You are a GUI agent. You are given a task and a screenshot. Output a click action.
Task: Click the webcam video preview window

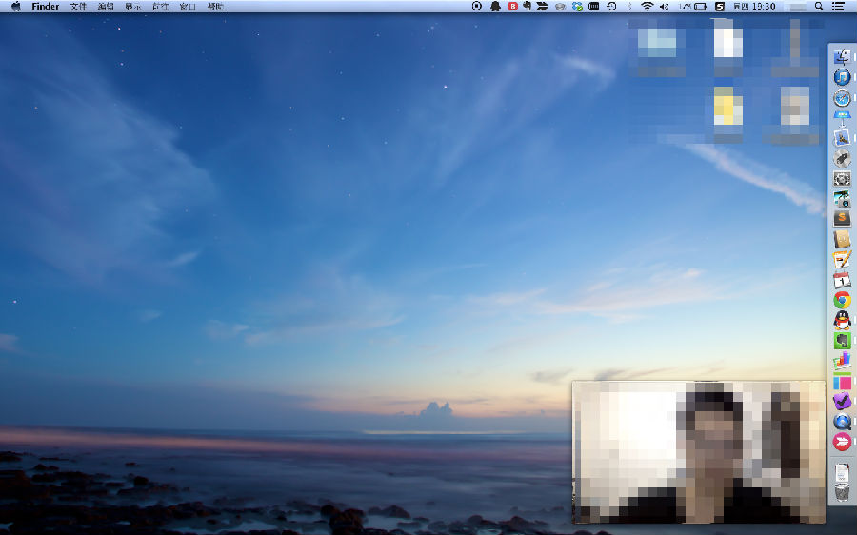tap(698, 451)
